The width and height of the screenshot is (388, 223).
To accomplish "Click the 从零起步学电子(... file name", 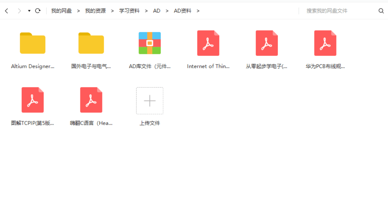I will [x=267, y=66].
